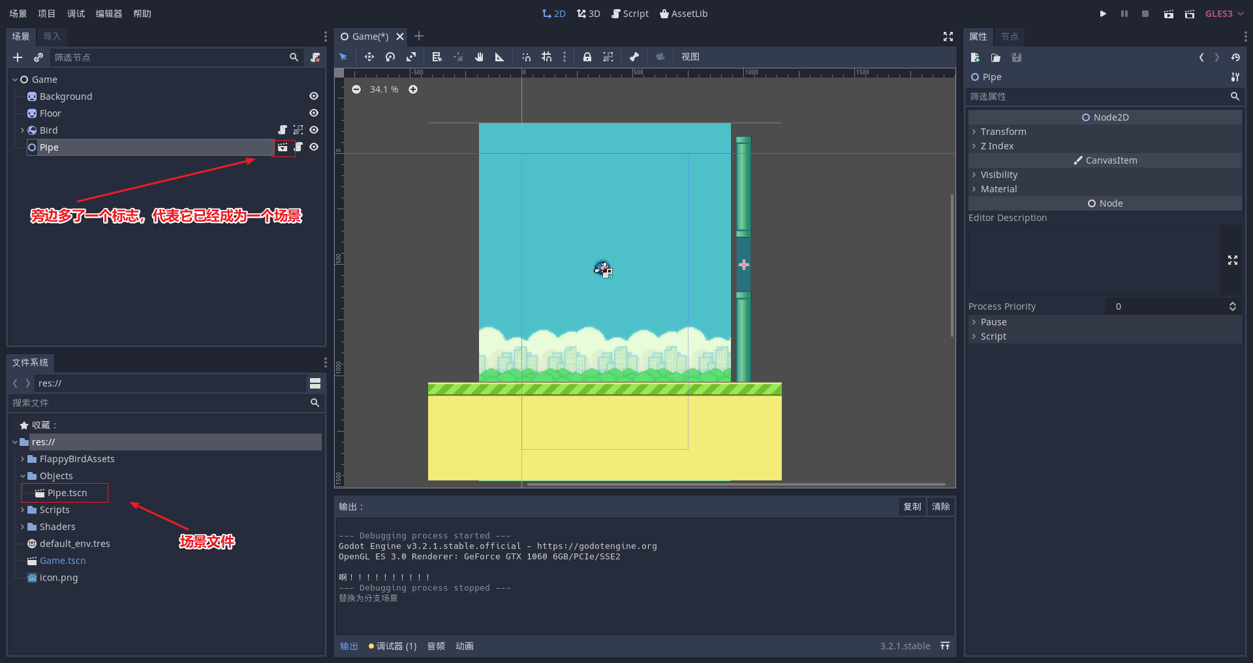Zoom in with plus button
1253x663 pixels.
pyautogui.click(x=413, y=89)
